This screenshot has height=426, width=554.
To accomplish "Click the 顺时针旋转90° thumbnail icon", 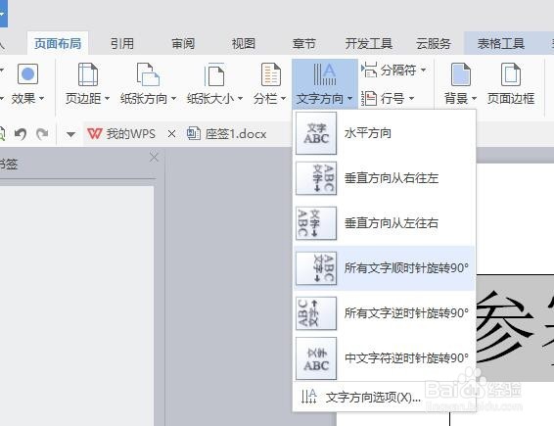I will coord(316,268).
